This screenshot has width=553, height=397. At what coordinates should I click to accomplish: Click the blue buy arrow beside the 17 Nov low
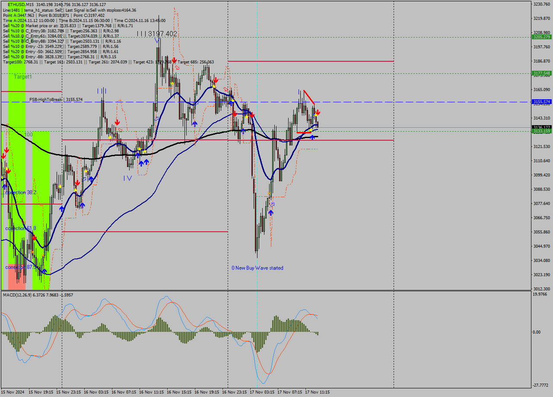[x=271, y=212]
